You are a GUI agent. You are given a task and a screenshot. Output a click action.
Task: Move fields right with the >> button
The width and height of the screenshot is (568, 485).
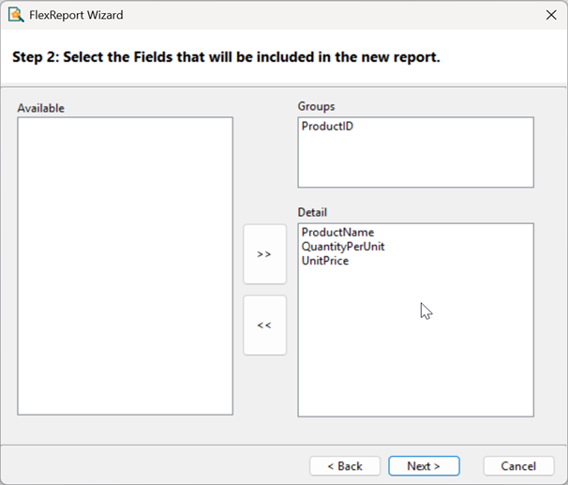click(x=265, y=254)
